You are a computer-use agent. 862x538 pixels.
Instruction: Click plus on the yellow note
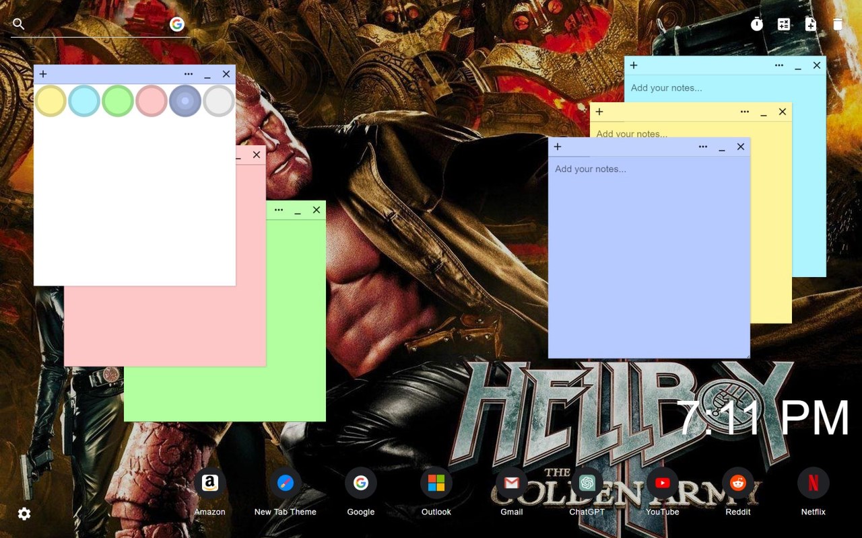599,112
